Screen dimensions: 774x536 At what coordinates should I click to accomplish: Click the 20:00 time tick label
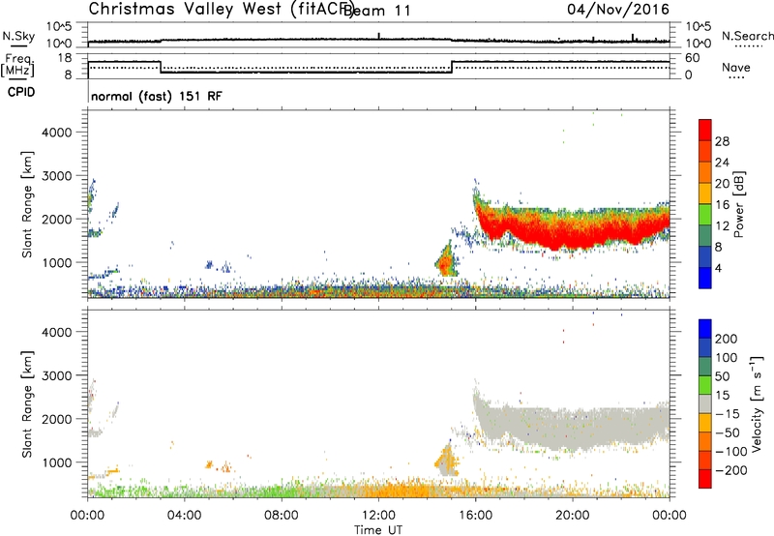573,516
